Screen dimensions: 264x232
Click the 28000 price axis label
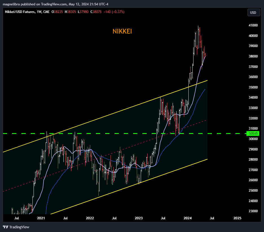click(253, 160)
